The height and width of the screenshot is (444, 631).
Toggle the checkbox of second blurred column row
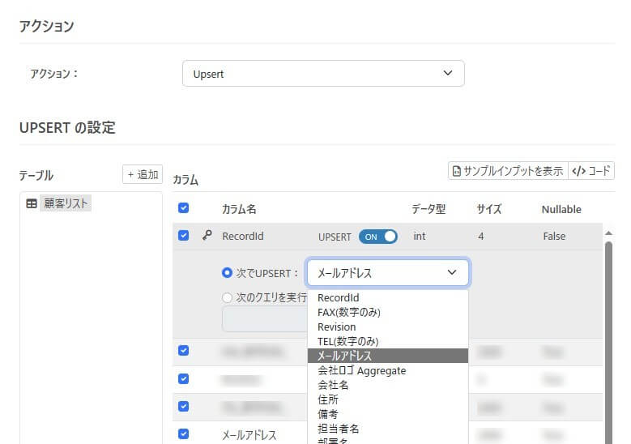coord(184,379)
